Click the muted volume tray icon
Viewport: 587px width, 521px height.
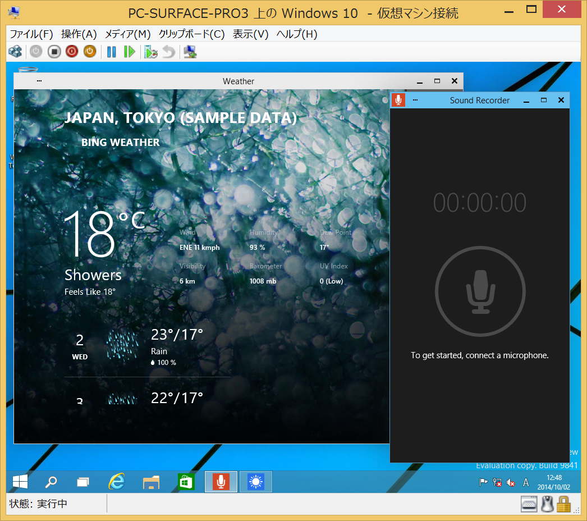(x=511, y=482)
